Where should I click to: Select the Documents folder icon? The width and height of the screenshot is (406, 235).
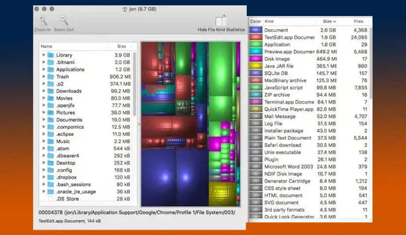click(51, 119)
